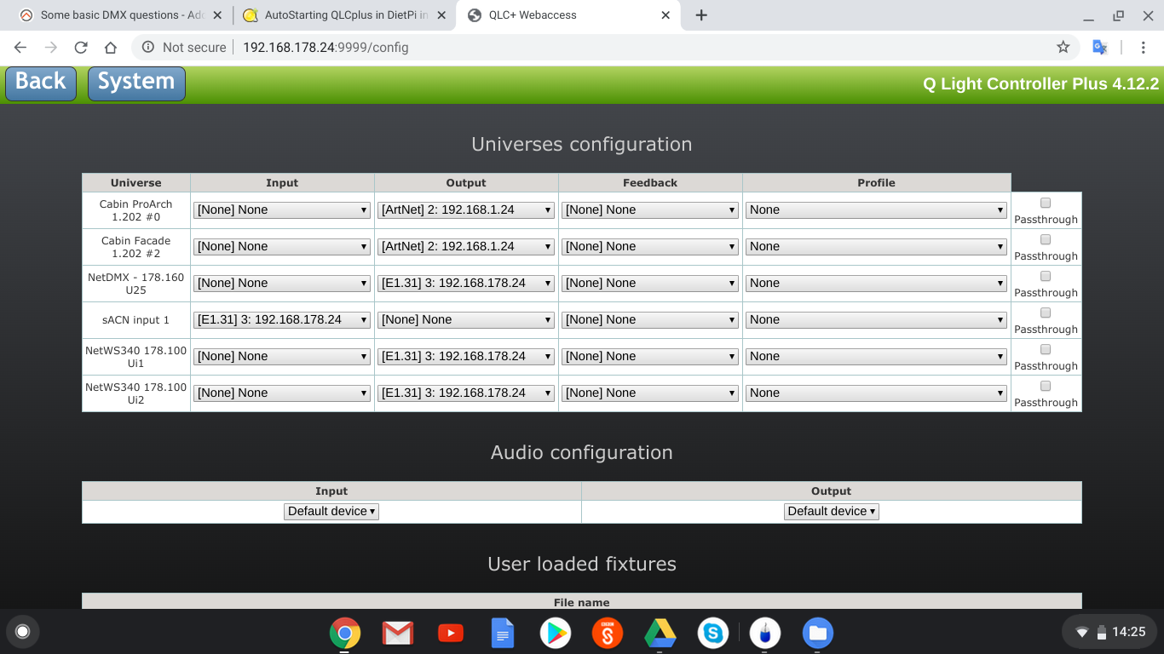
Task: Toggle Passthrough for sACN input 1
Action: (1046, 313)
